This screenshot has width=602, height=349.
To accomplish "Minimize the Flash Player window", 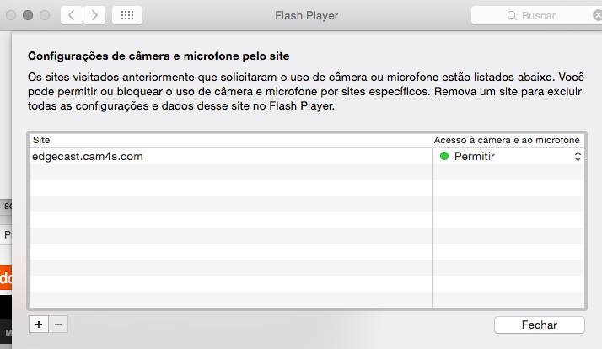I will coord(28,15).
